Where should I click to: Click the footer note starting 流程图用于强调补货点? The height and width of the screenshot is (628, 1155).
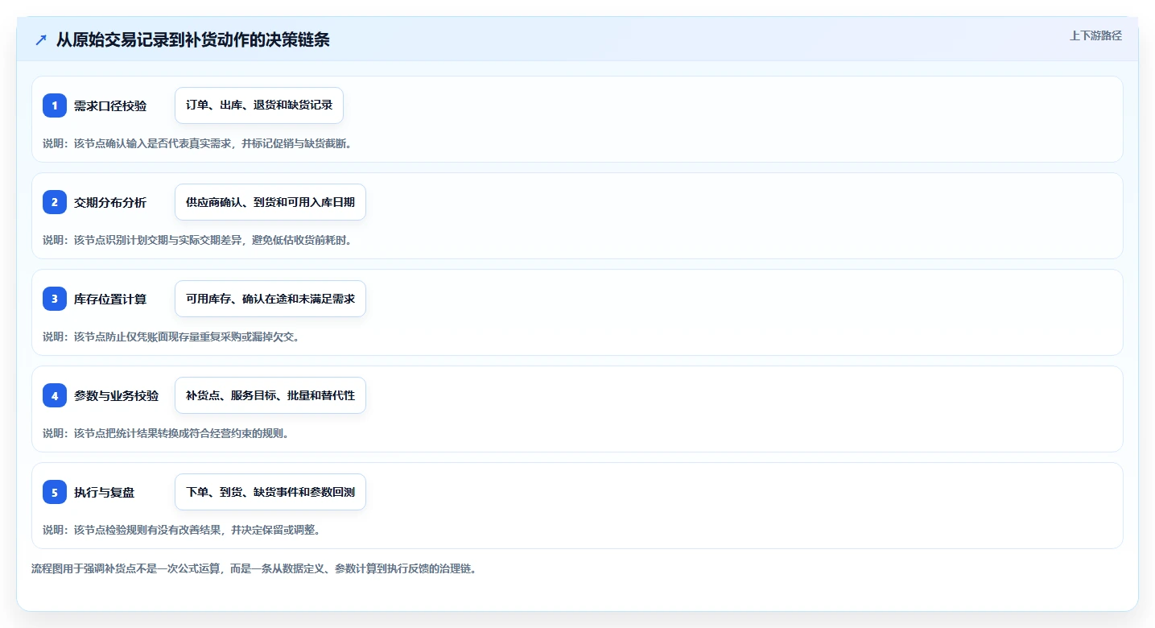click(254, 568)
